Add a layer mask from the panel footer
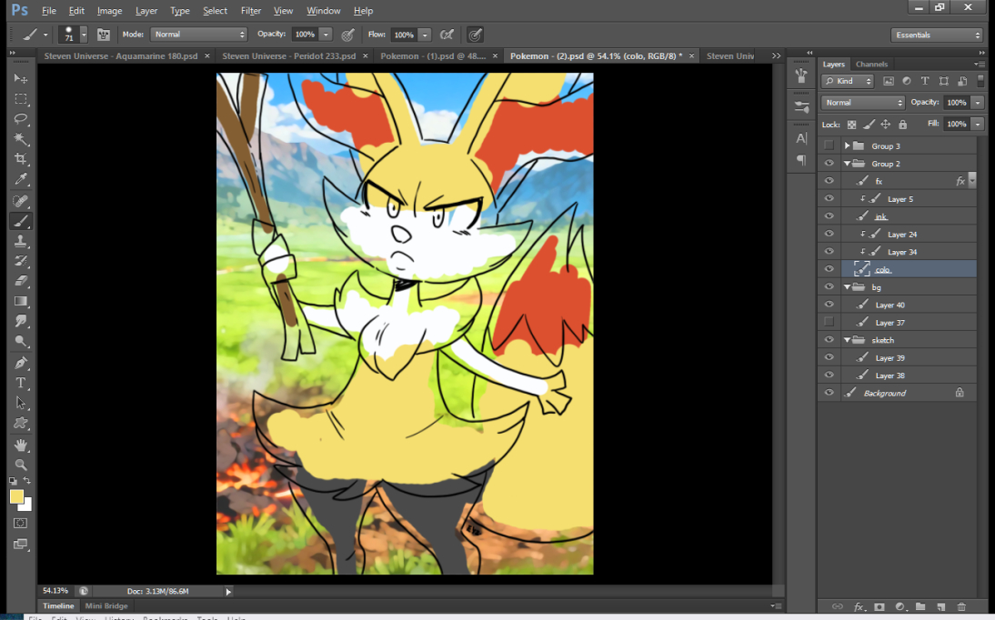This screenshot has width=995, height=620. tap(879, 606)
